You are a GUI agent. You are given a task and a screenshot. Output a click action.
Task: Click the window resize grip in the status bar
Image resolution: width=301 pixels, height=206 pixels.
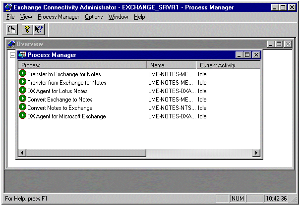294,199
